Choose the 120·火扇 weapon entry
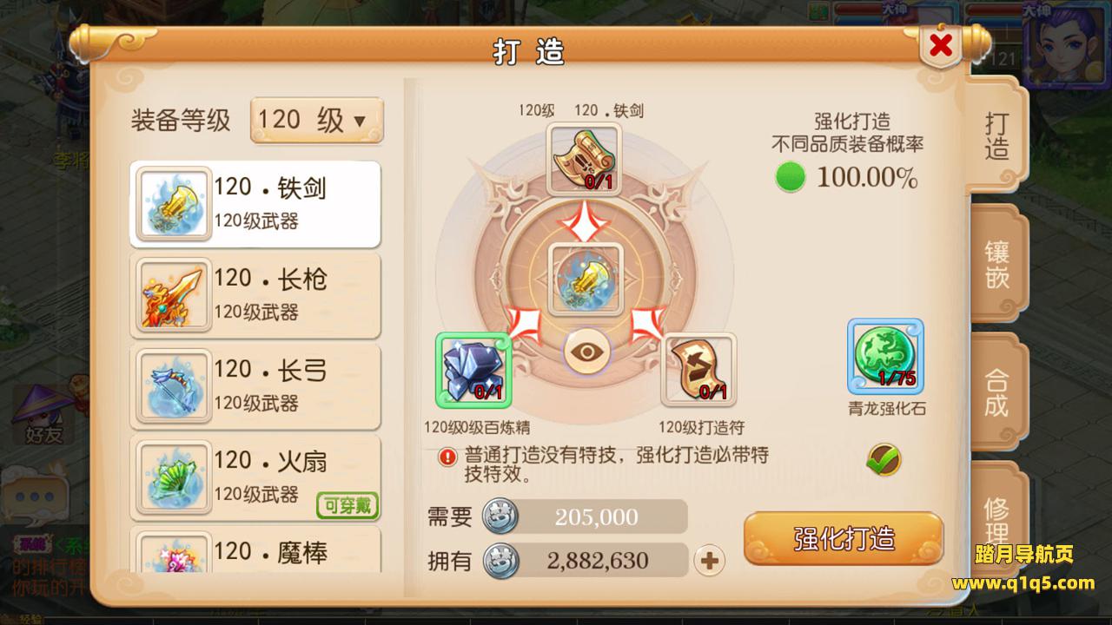The image size is (1112, 625). [255, 477]
